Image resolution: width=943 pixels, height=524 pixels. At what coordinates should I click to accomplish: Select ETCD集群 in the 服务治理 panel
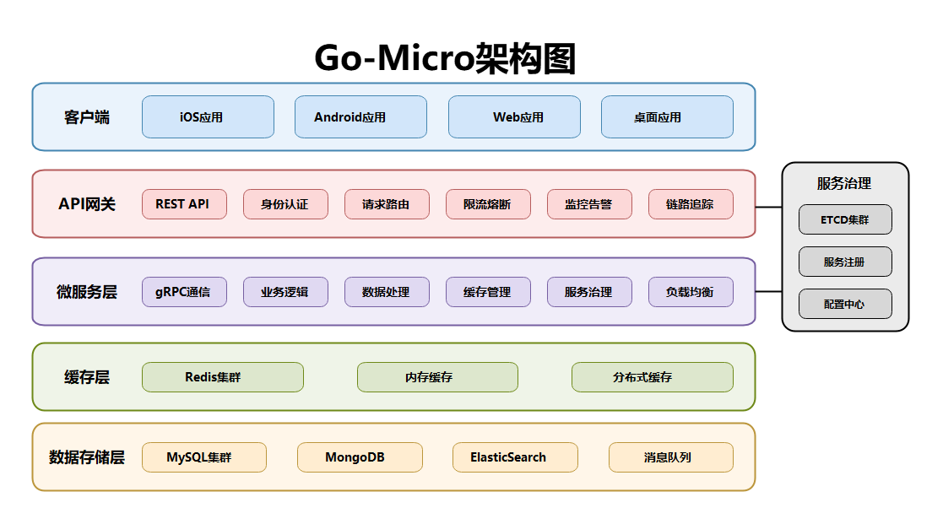(845, 219)
